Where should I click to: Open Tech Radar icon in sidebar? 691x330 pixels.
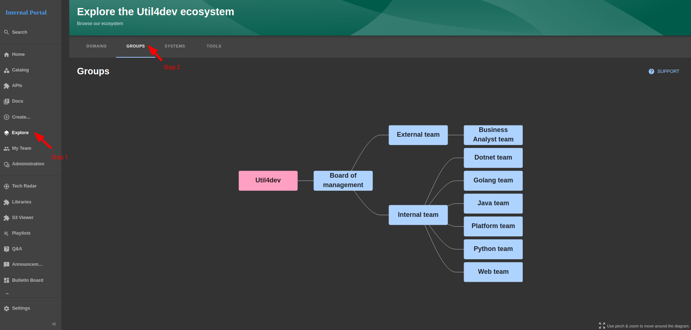pyautogui.click(x=7, y=186)
